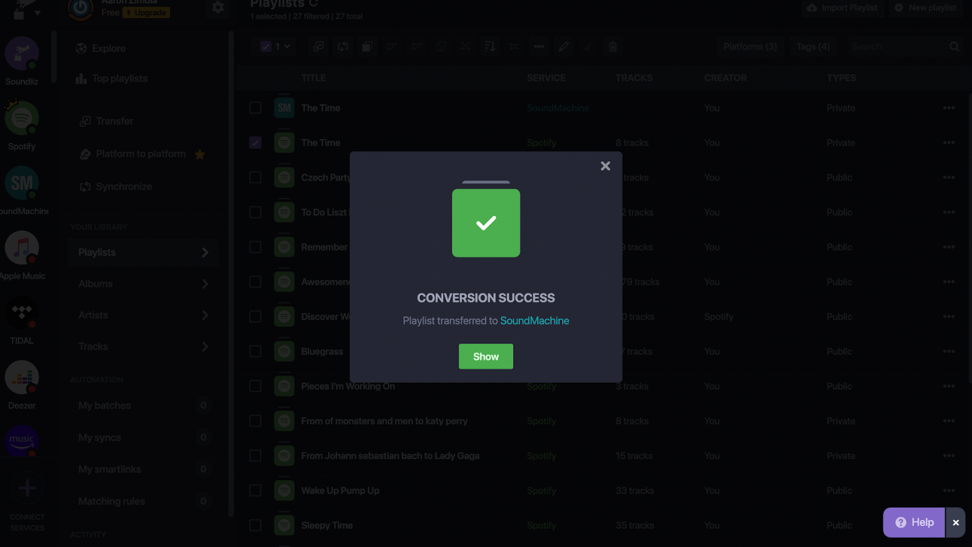Tick the checkbox for the Sleepy Time row
Screen dimensions: 972x547
tap(255, 525)
